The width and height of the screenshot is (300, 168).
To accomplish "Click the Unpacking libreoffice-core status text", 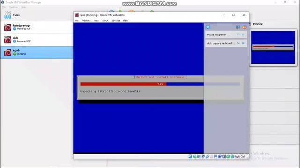I will (110, 91).
